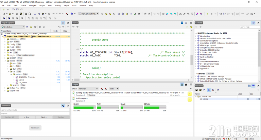Open the Using the SEGGER Linker help topic
The width and height of the screenshot is (261, 140).
pos(210,50)
